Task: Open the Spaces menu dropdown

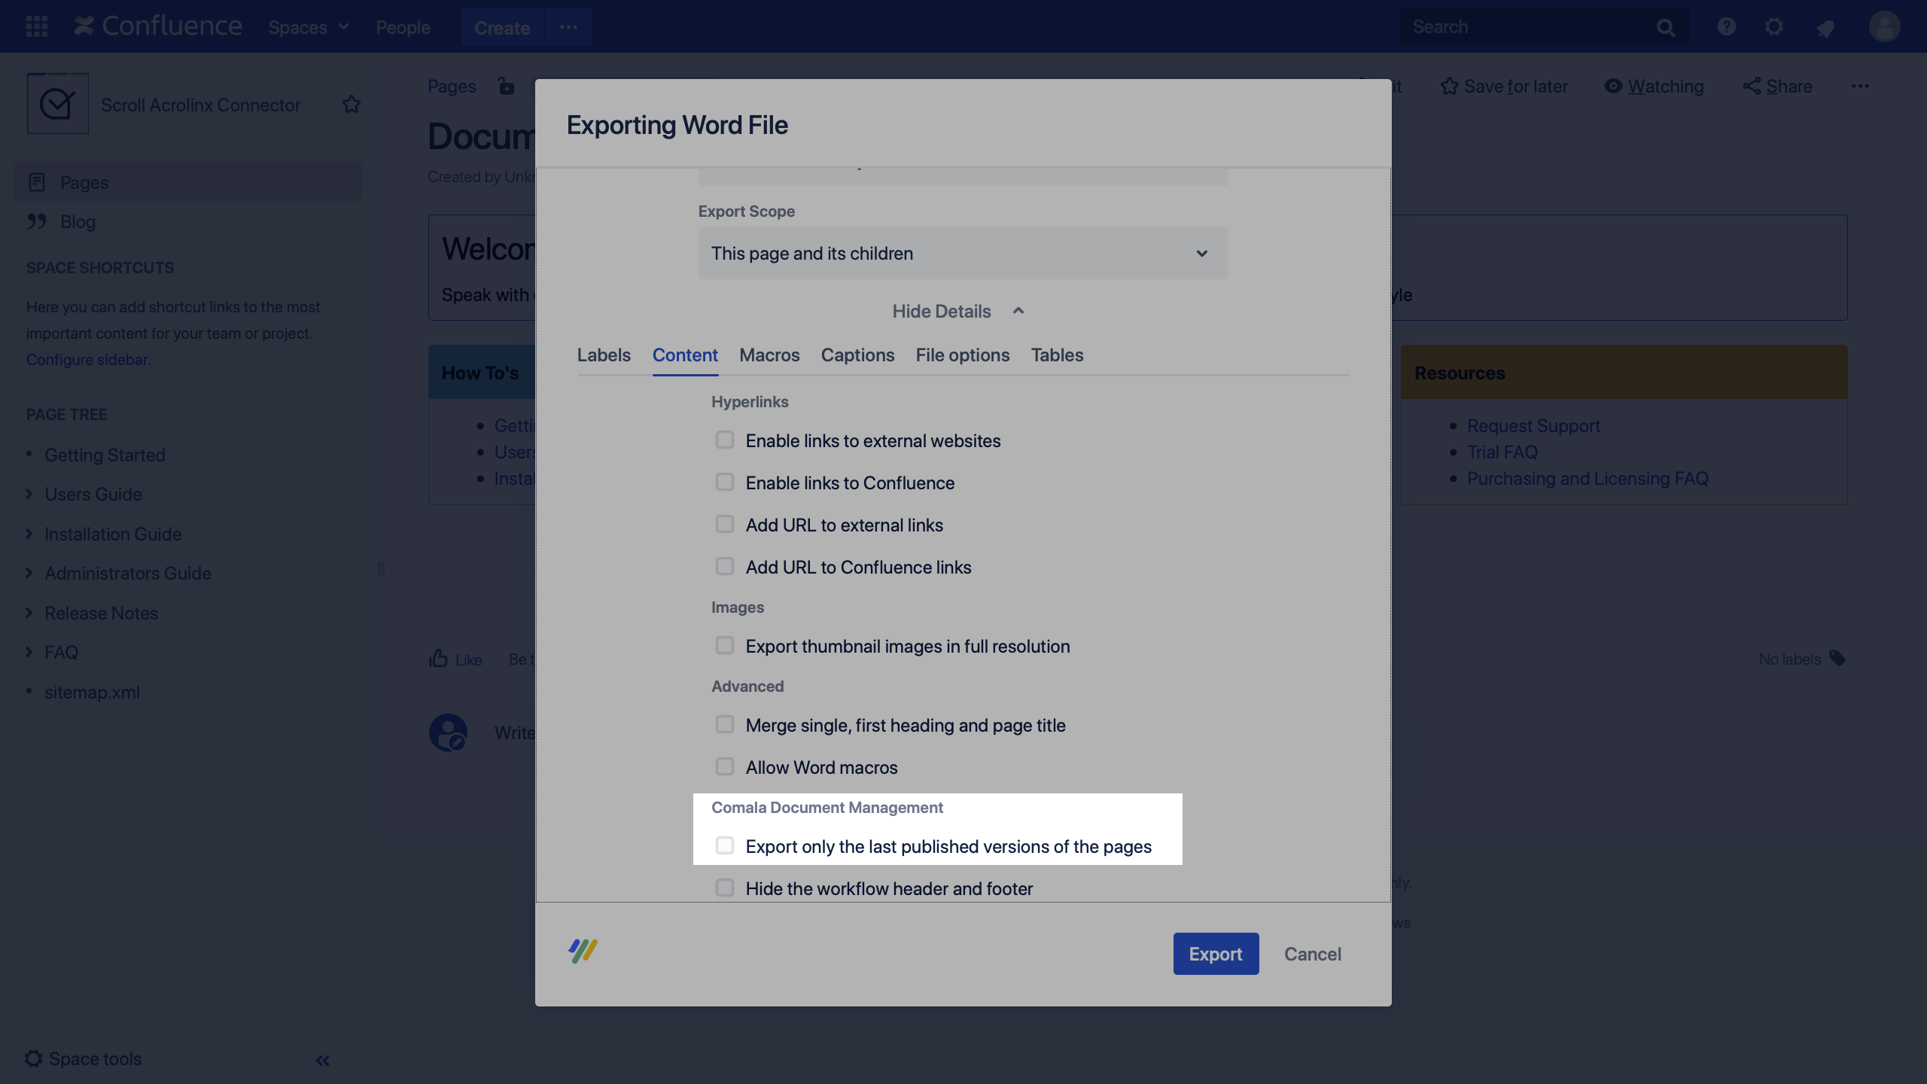Action: click(x=309, y=27)
